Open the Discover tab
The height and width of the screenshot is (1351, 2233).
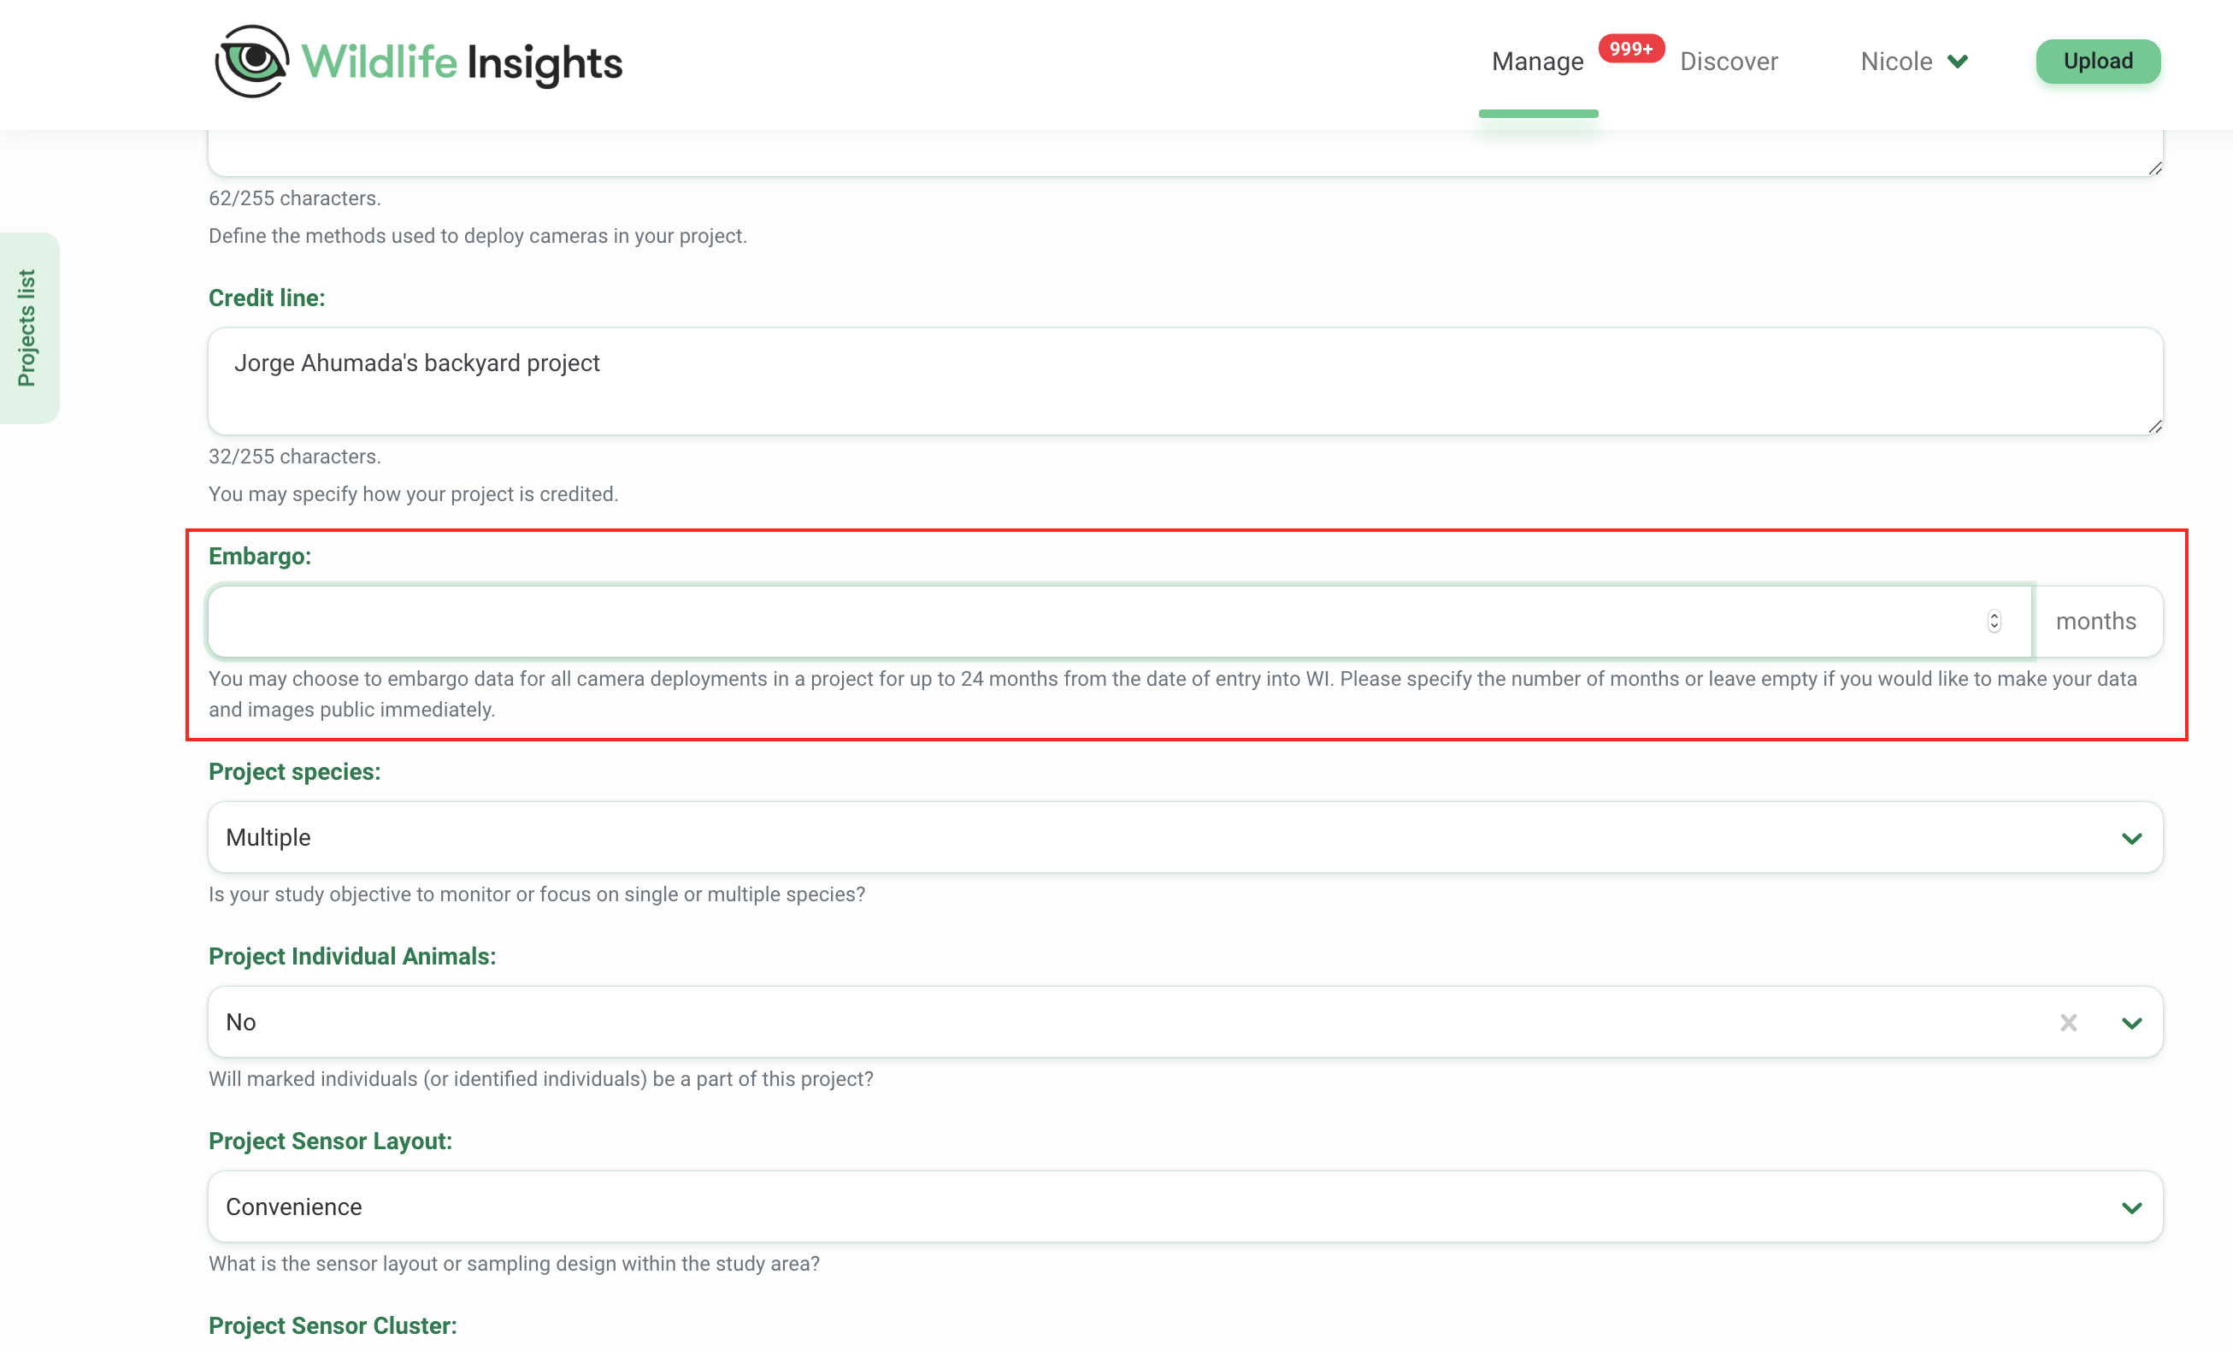[1729, 61]
